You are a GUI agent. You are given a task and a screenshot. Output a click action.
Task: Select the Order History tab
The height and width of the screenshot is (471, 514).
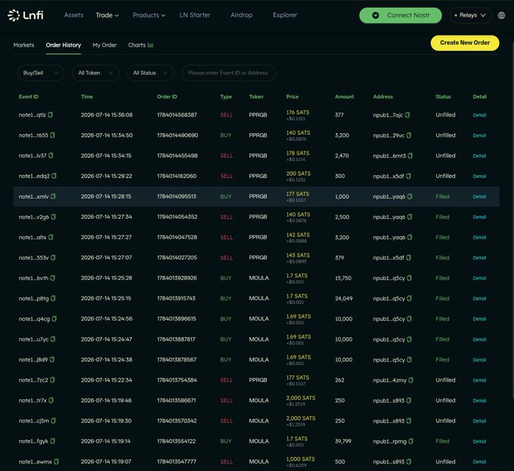(63, 45)
